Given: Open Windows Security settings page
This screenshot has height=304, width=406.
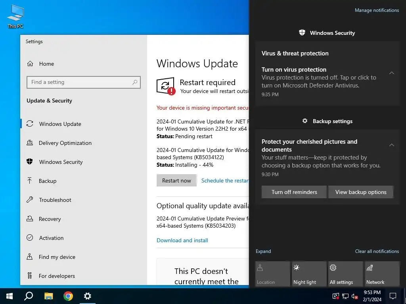Looking at the screenshot, I should tap(83, 161).
